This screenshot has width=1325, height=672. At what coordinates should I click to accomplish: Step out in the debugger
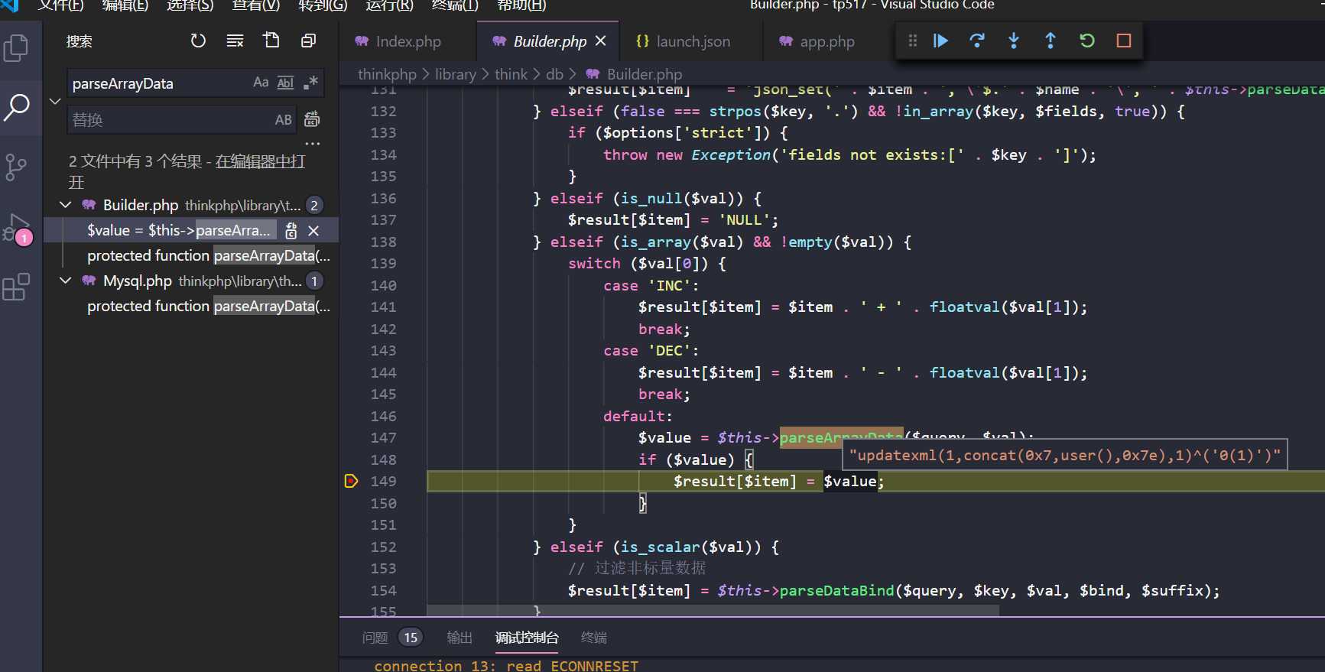(x=1051, y=41)
